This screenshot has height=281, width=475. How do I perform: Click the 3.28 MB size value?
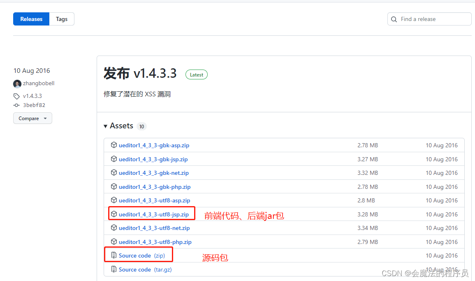tap(368, 214)
